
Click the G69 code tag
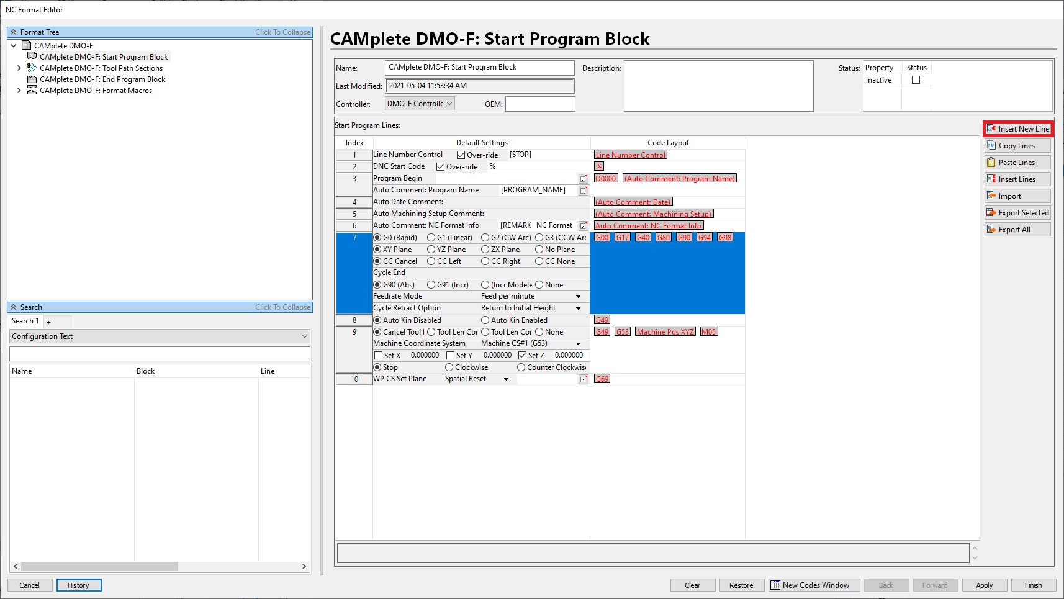602,379
